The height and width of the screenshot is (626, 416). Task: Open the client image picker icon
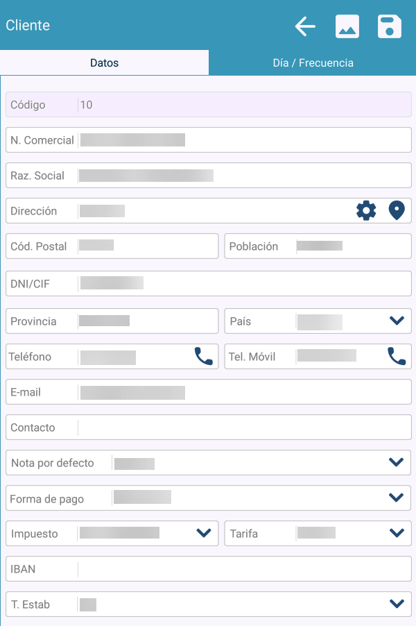point(347,26)
